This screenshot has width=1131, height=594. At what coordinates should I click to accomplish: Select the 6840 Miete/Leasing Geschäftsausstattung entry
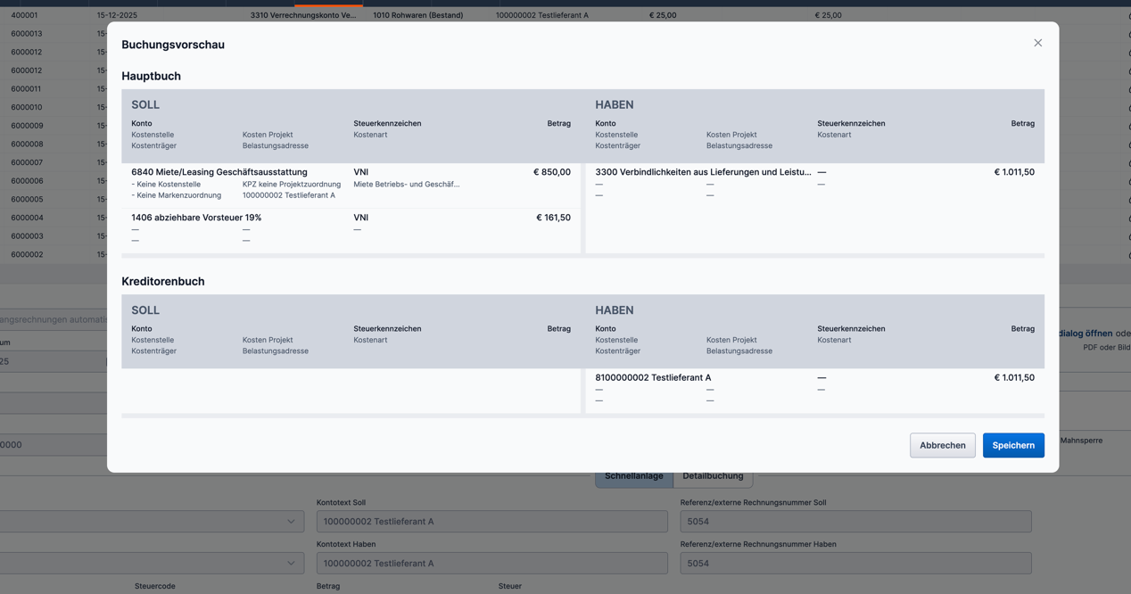219,172
